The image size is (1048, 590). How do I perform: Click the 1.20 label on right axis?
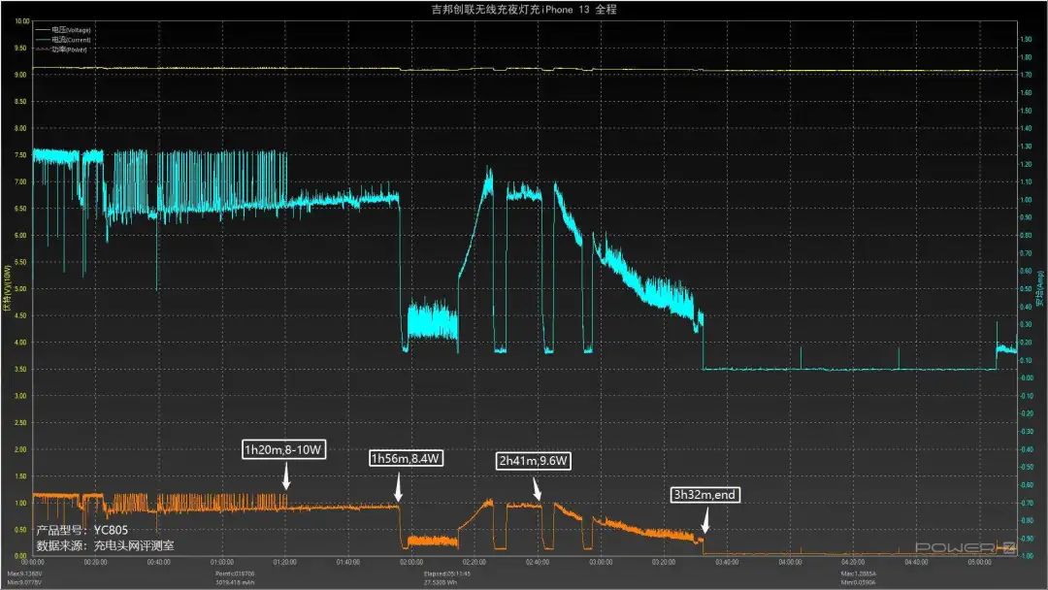tap(1026, 164)
